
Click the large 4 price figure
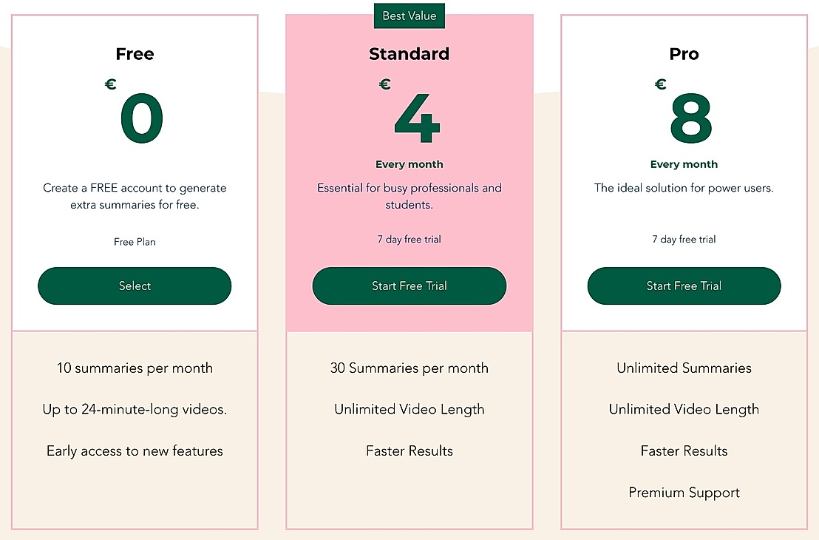point(416,118)
